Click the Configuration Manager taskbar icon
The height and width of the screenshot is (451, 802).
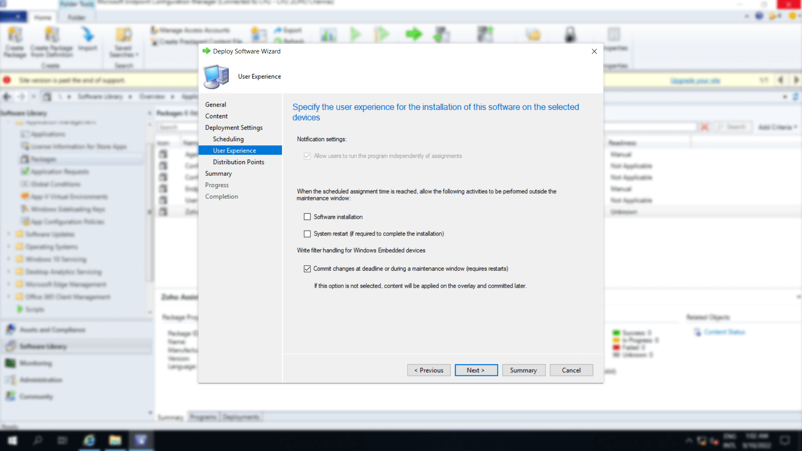click(141, 441)
